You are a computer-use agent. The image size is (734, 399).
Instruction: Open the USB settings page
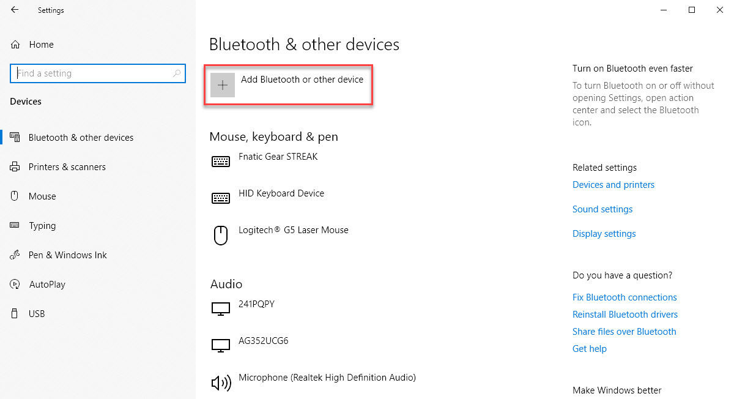coord(37,314)
